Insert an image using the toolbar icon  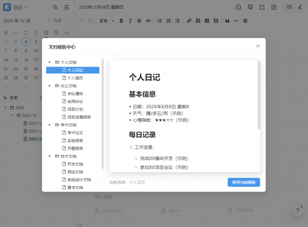pyautogui.click(x=198, y=21)
